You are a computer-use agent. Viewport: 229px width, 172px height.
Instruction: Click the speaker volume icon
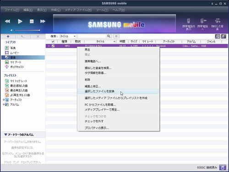coord(11,30)
